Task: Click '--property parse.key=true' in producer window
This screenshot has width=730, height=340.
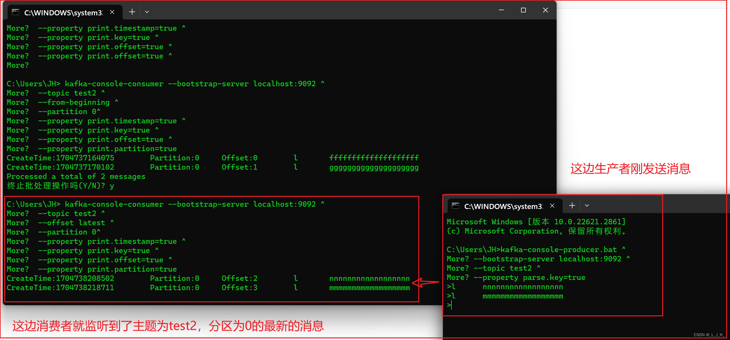Action: point(530,277)
